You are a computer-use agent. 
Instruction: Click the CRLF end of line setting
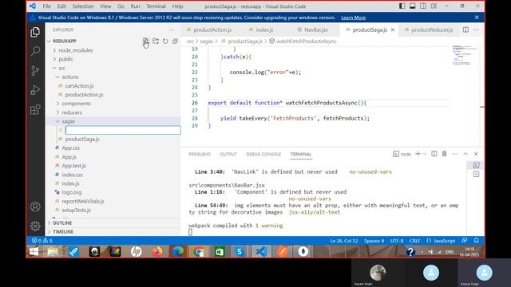click(414, 241)
